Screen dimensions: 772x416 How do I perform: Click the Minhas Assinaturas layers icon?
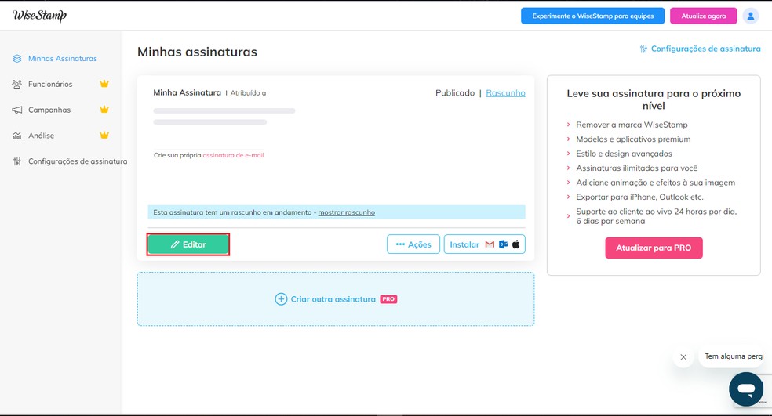coord(17,59)
